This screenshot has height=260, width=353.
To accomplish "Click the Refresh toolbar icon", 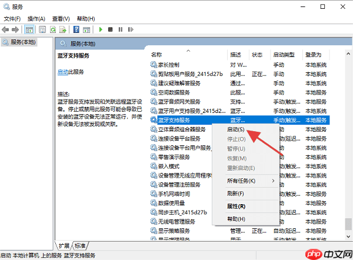I will pos(53,29).
